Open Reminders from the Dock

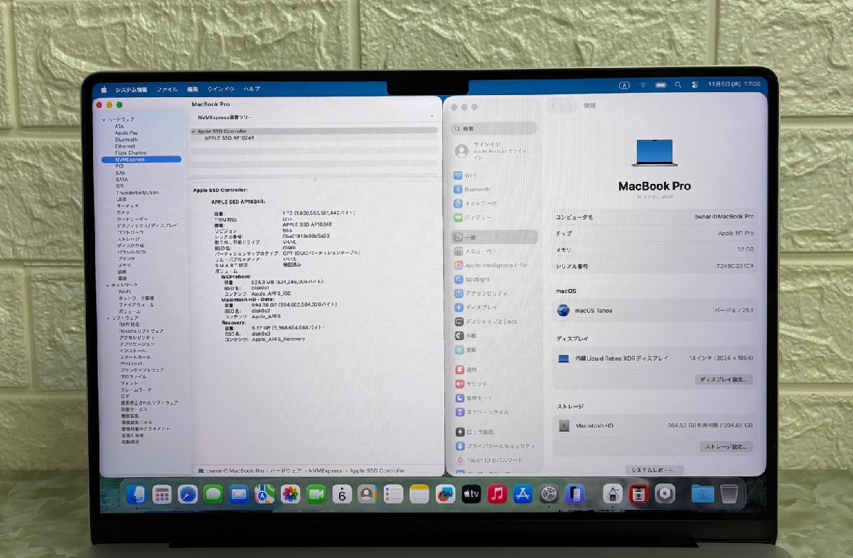(x=393, y=494)
